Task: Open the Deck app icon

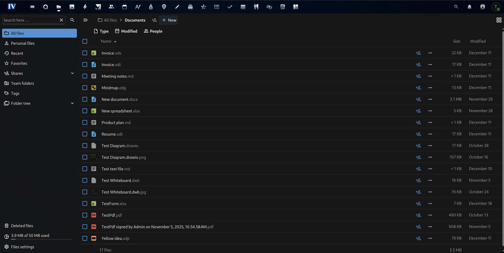Action: 190,7
